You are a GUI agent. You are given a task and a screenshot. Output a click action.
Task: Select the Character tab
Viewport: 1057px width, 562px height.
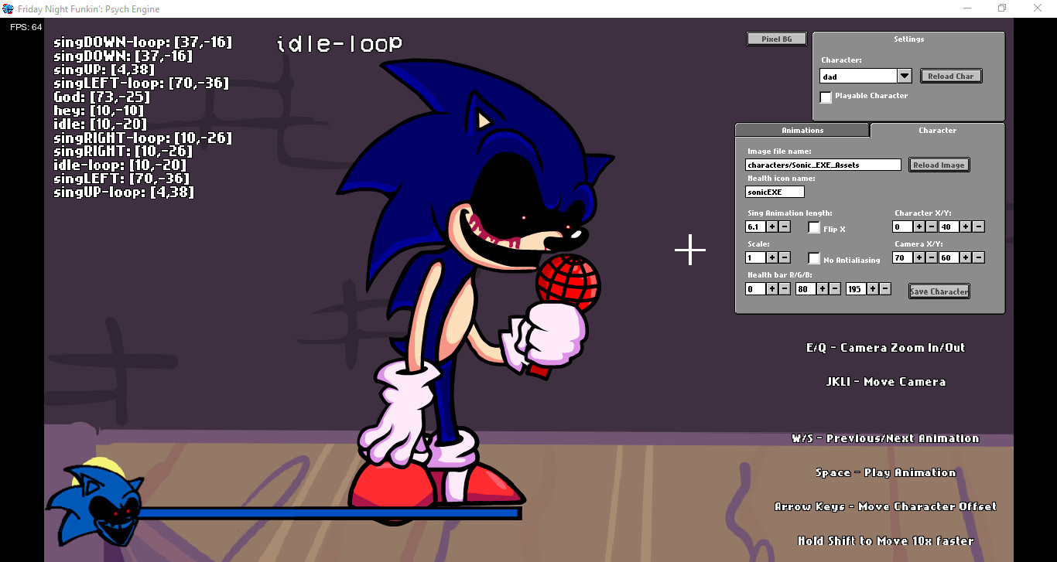click(937, 130)
